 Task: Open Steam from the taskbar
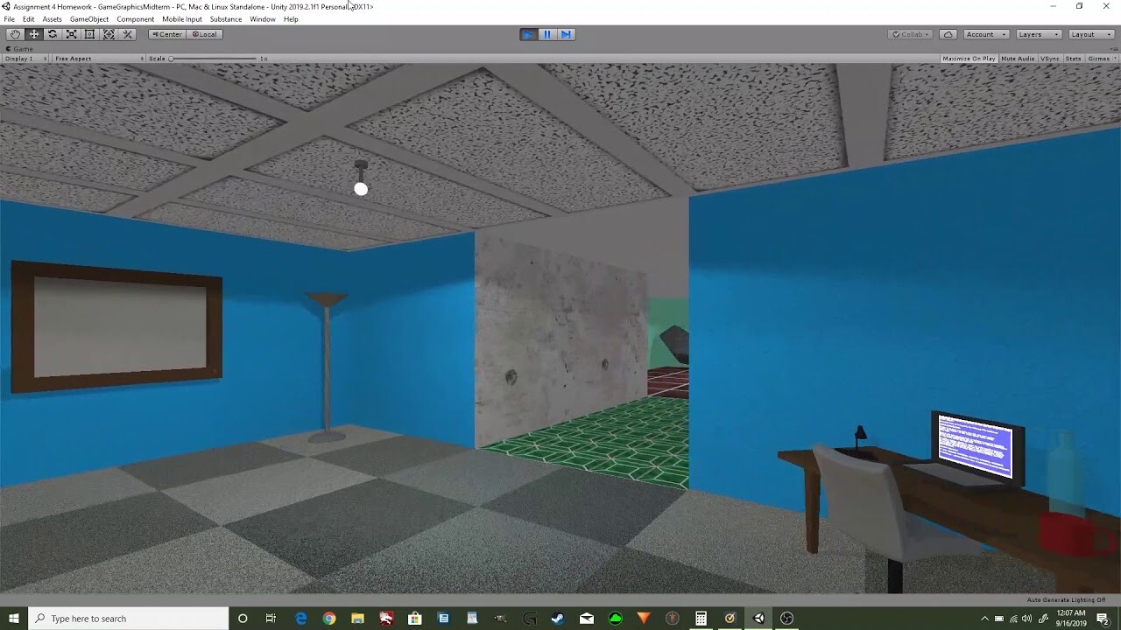click(557, 619)
